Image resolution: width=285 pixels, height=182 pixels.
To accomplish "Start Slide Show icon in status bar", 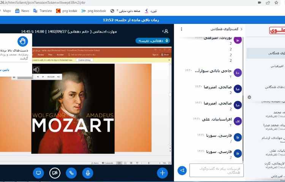I will 137,163.
